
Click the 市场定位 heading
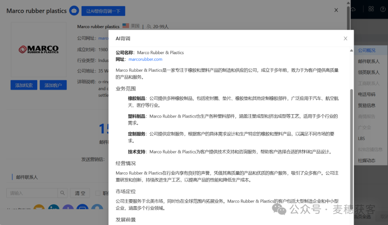126,191
